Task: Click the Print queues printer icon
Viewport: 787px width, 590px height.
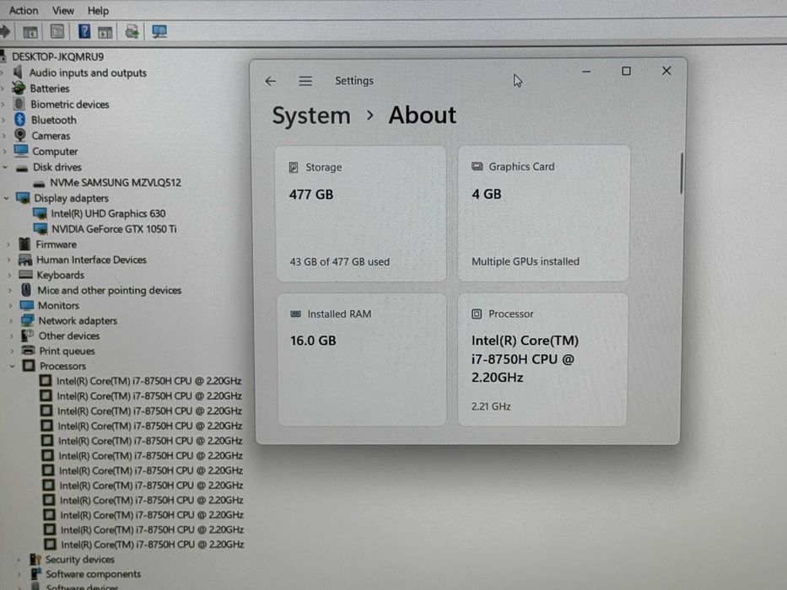Action: point(29,350)
